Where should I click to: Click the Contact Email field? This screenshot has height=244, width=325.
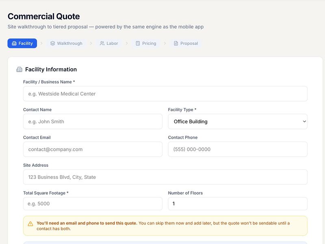[x=93, y=149]
